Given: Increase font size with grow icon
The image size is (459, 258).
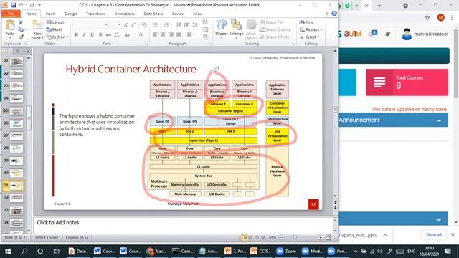Looking at the screenshot, I should click(126, 25).
